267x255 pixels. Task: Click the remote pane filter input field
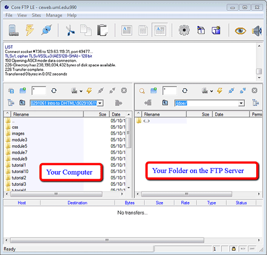(x=169, y=91)
